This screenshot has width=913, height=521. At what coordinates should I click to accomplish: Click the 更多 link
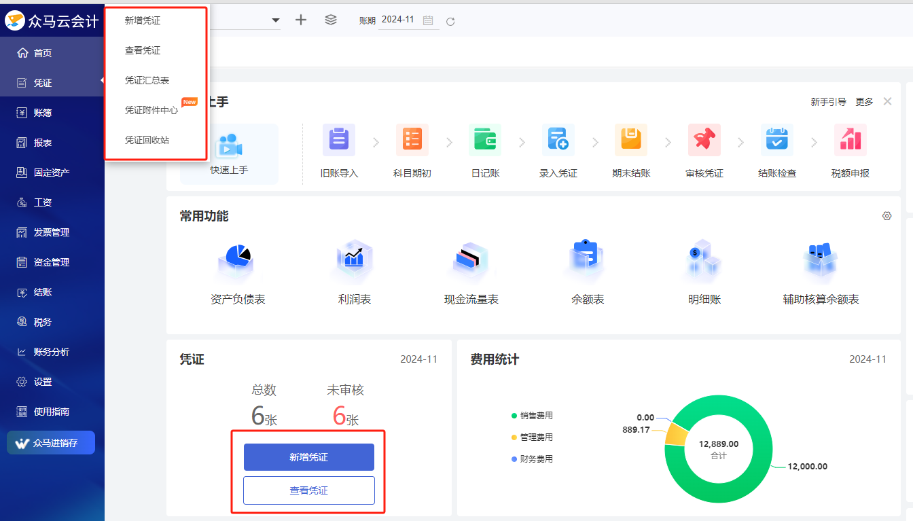pos(864,102)
